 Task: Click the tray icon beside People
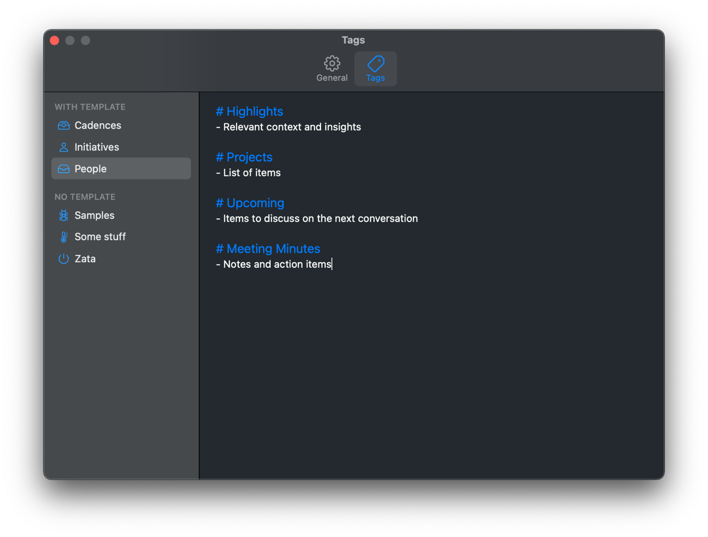click(x=64, y=169)
